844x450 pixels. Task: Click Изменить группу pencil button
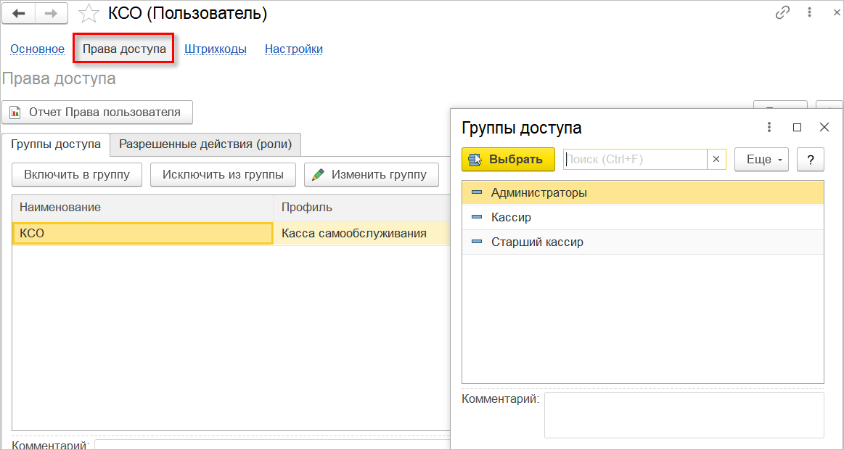pyautogui.click(x=371, y=174)
